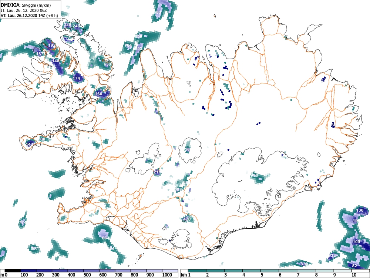
Task: Click the 1–2 km dark teal swatch
Action: click(198, 271)
